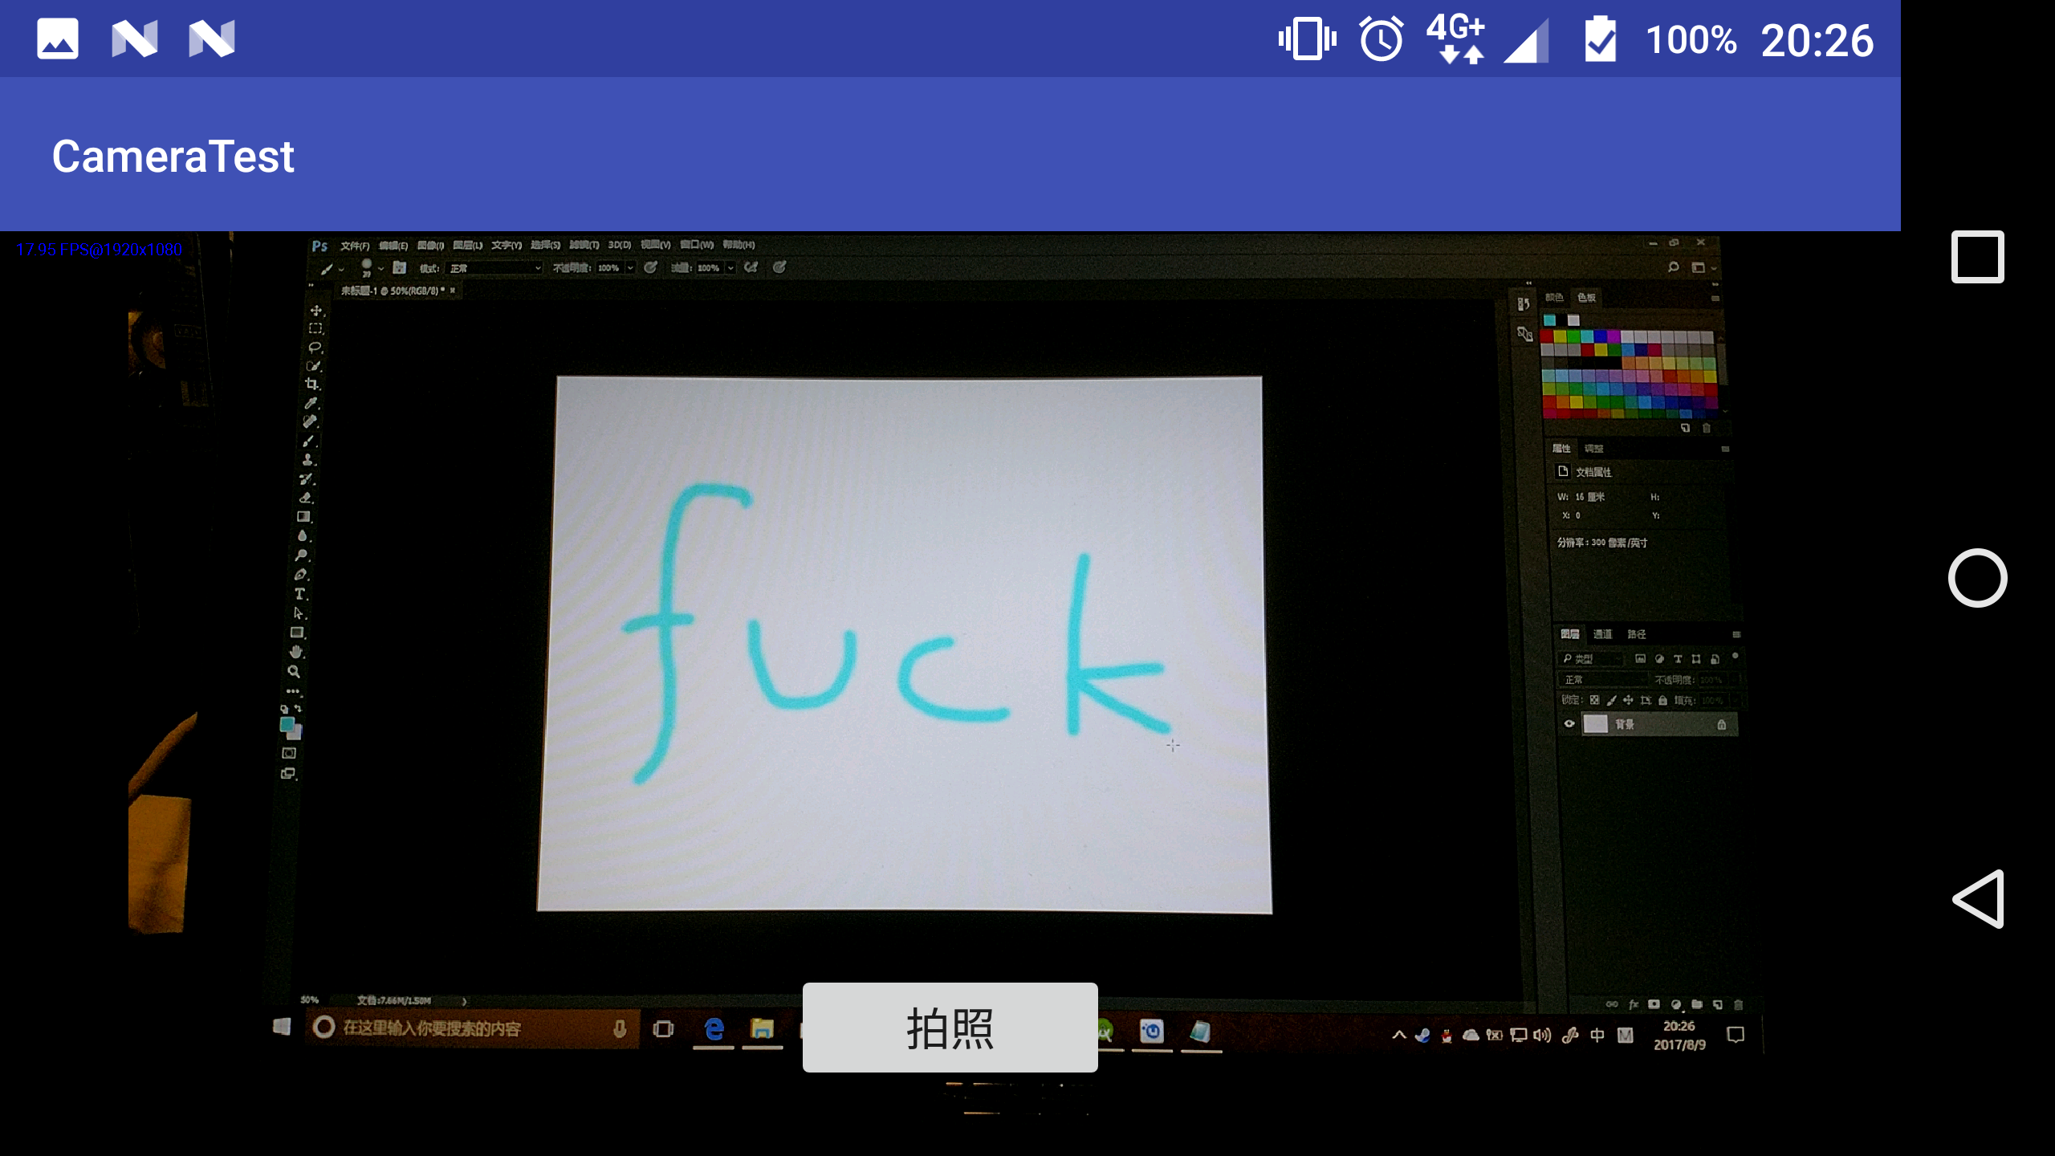Select the Rectangular Marquee tool
This screenshot has width=2055, height=1156.
315,328
